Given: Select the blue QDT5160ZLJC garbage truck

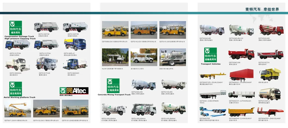Looking at the screenshot, I should pos(75,44).
